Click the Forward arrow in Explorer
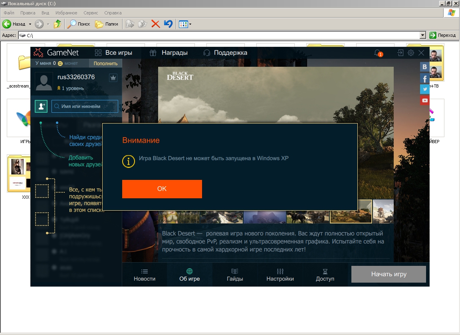This screenshot has height=335, width=460. click(x=39, y=24)
